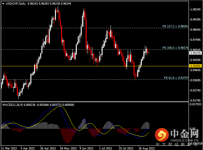
Task: Click the 25 Jul 2022 date label
Action: pyautogui.click(x=126, y=148)
